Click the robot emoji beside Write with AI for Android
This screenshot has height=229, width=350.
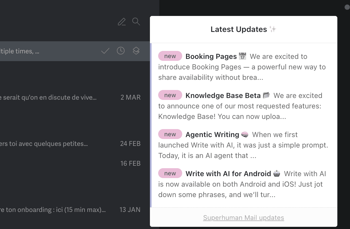tap(276, 173)
